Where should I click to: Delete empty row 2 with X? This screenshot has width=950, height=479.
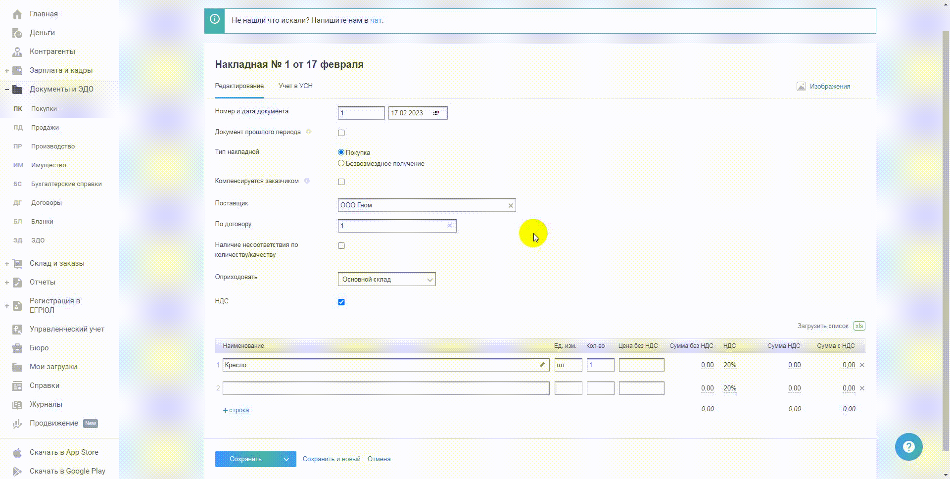click(x=862, y=388)
